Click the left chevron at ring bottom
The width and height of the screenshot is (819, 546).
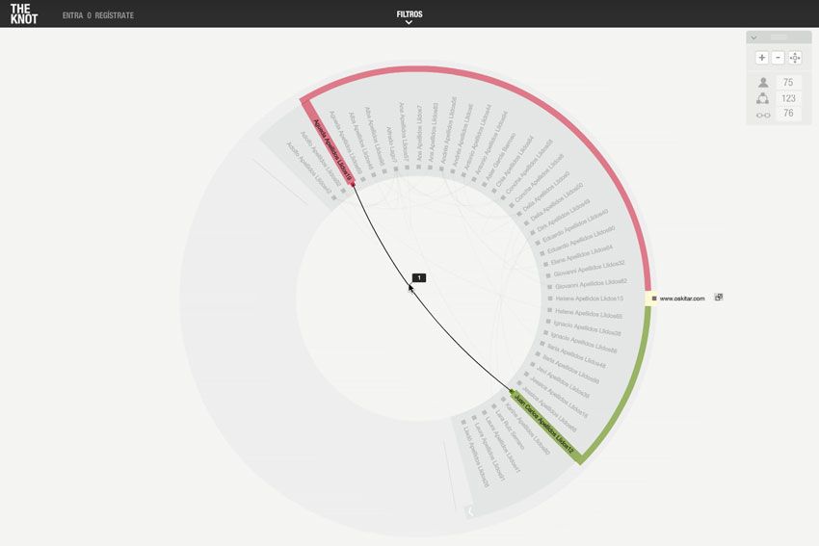click(x=470, y=511)
